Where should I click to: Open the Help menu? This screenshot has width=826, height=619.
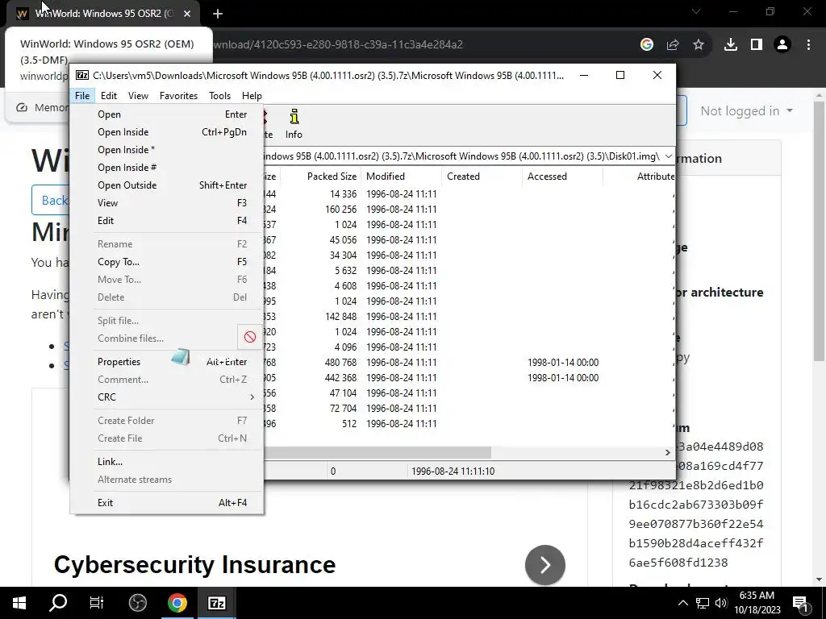pos(252,96)
